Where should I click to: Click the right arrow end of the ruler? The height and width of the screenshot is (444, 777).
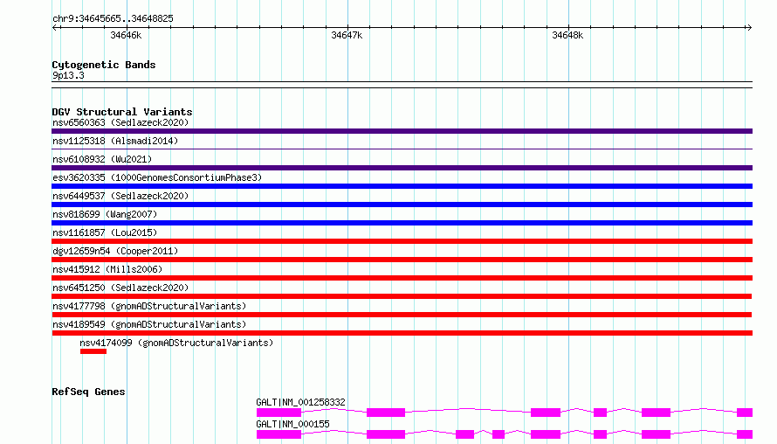click(749, 27)
